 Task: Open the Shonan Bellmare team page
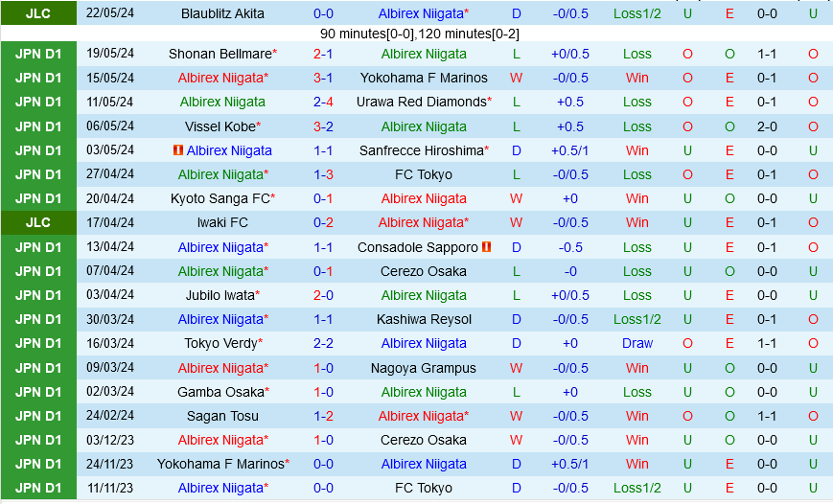tap(220, 54)
